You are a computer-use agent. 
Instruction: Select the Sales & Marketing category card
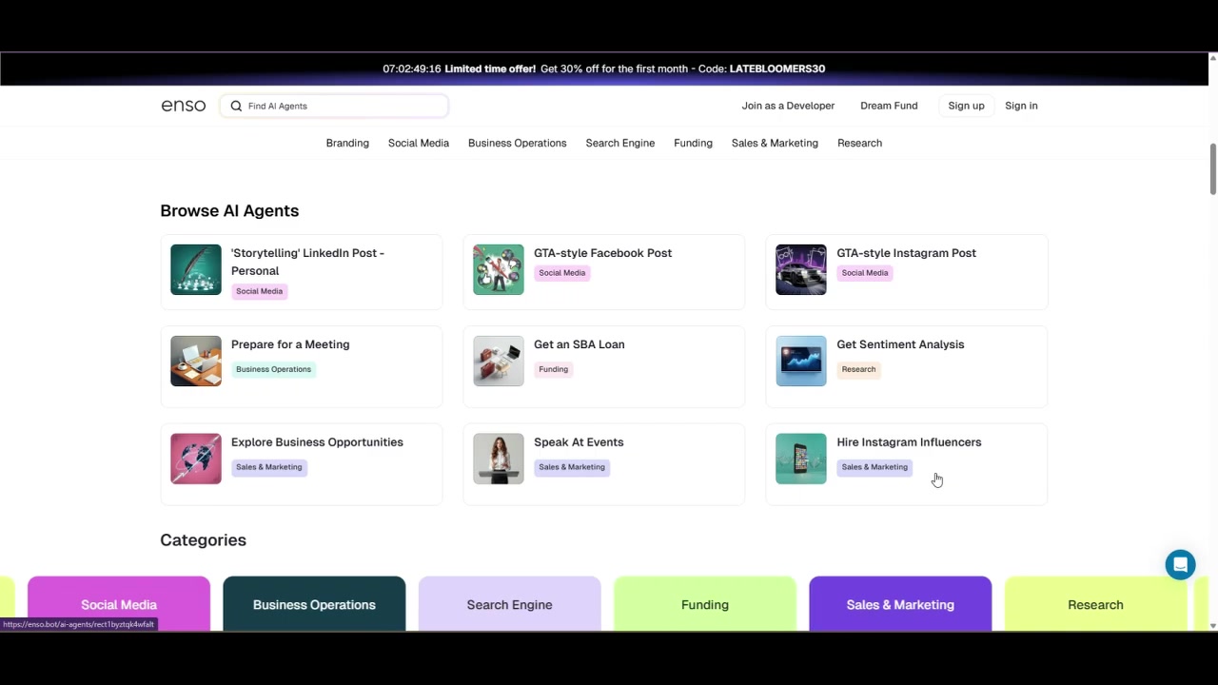click(x=900, y=604)
